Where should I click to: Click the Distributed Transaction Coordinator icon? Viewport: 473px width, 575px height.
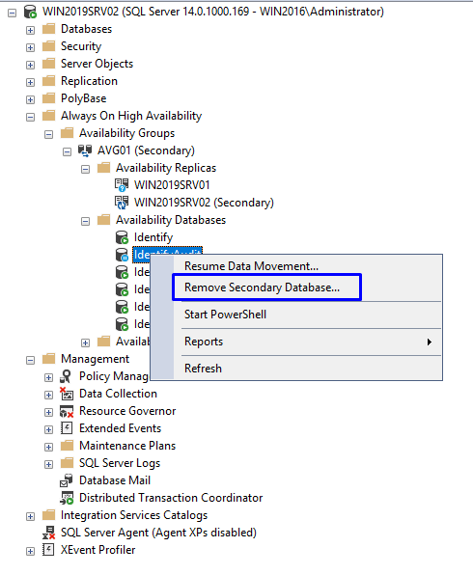coord(67,498)
